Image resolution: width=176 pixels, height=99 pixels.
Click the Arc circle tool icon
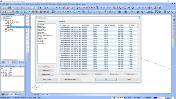tap(78, 8)
